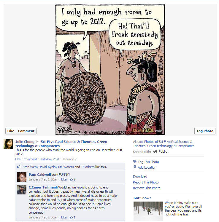The width and height of the screenshot is (219, 222).
Task: Click the Tag Photo button
Action: tap(205, 131)
